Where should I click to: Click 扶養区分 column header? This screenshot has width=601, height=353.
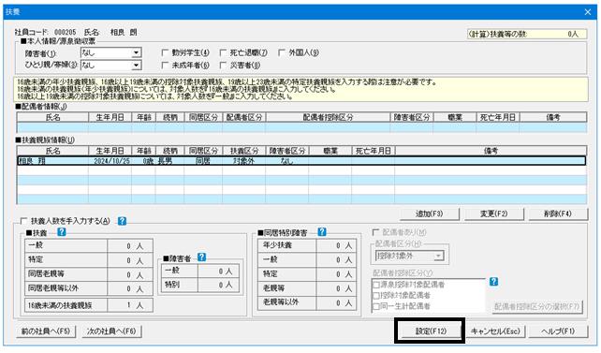(243, 151)
